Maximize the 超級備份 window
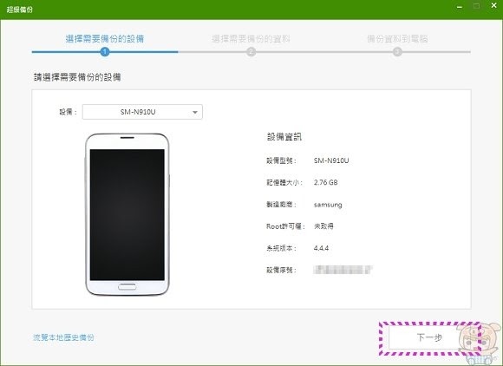The image size is (503, 366). (x=477, y=6)
